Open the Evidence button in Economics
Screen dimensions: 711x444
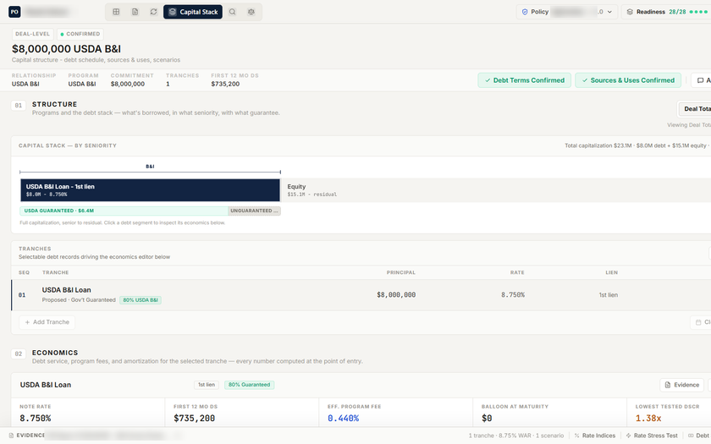coord(681,385)
